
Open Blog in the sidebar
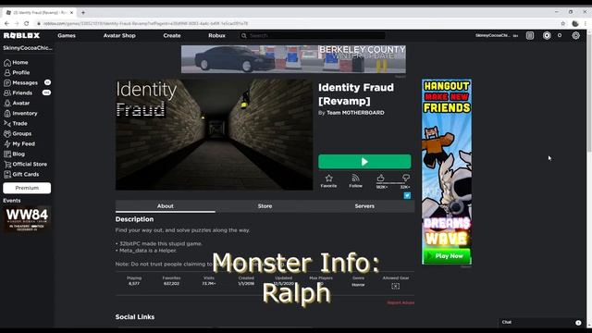click(14, 154)
